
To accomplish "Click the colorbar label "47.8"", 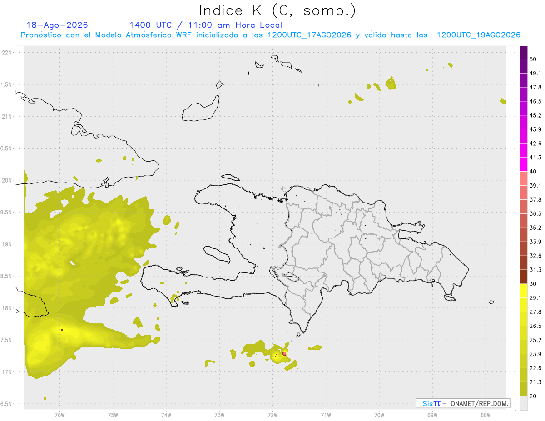I will [535, 88].
